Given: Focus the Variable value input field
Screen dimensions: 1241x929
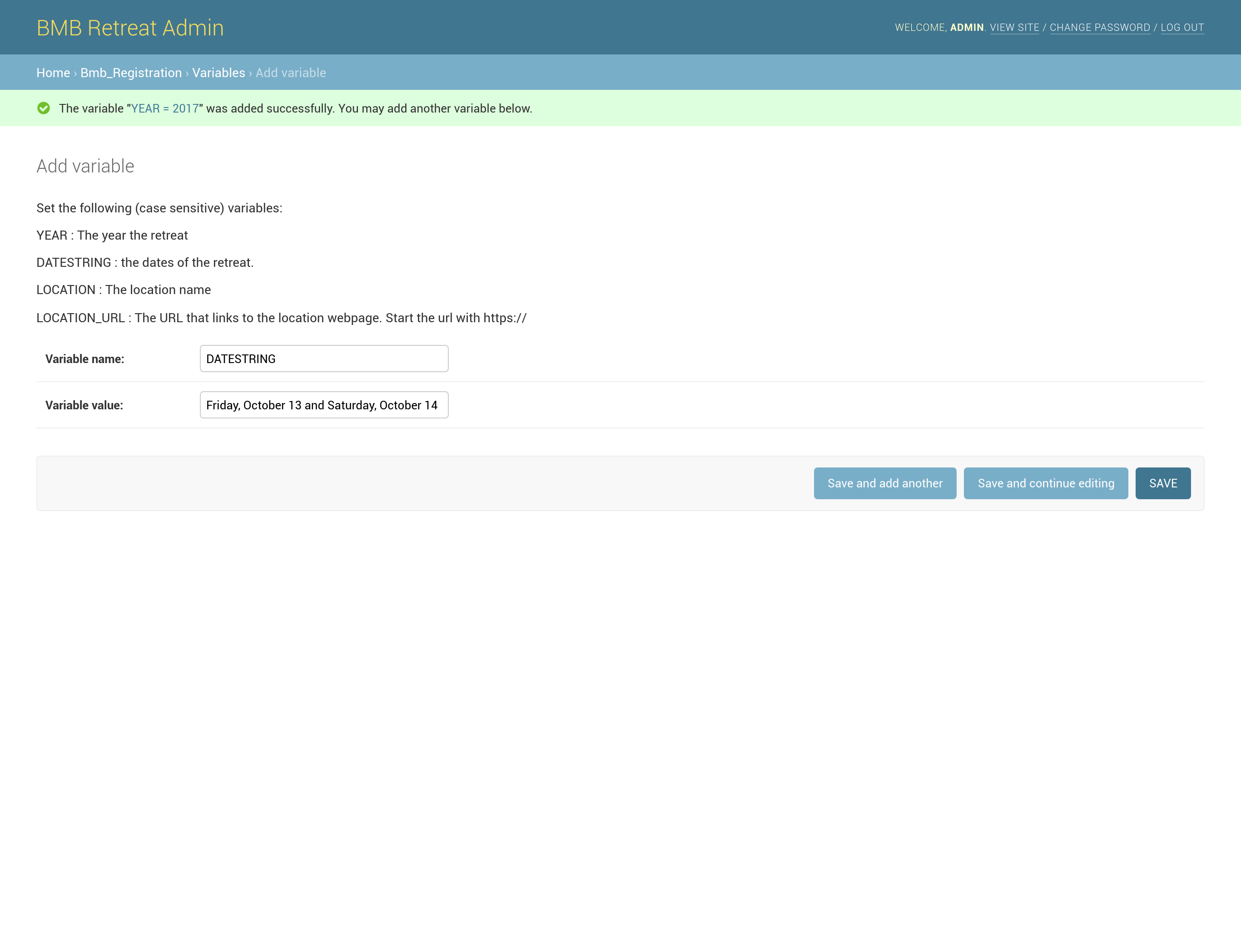Looking at the screenshot, I should pos(324,405).
